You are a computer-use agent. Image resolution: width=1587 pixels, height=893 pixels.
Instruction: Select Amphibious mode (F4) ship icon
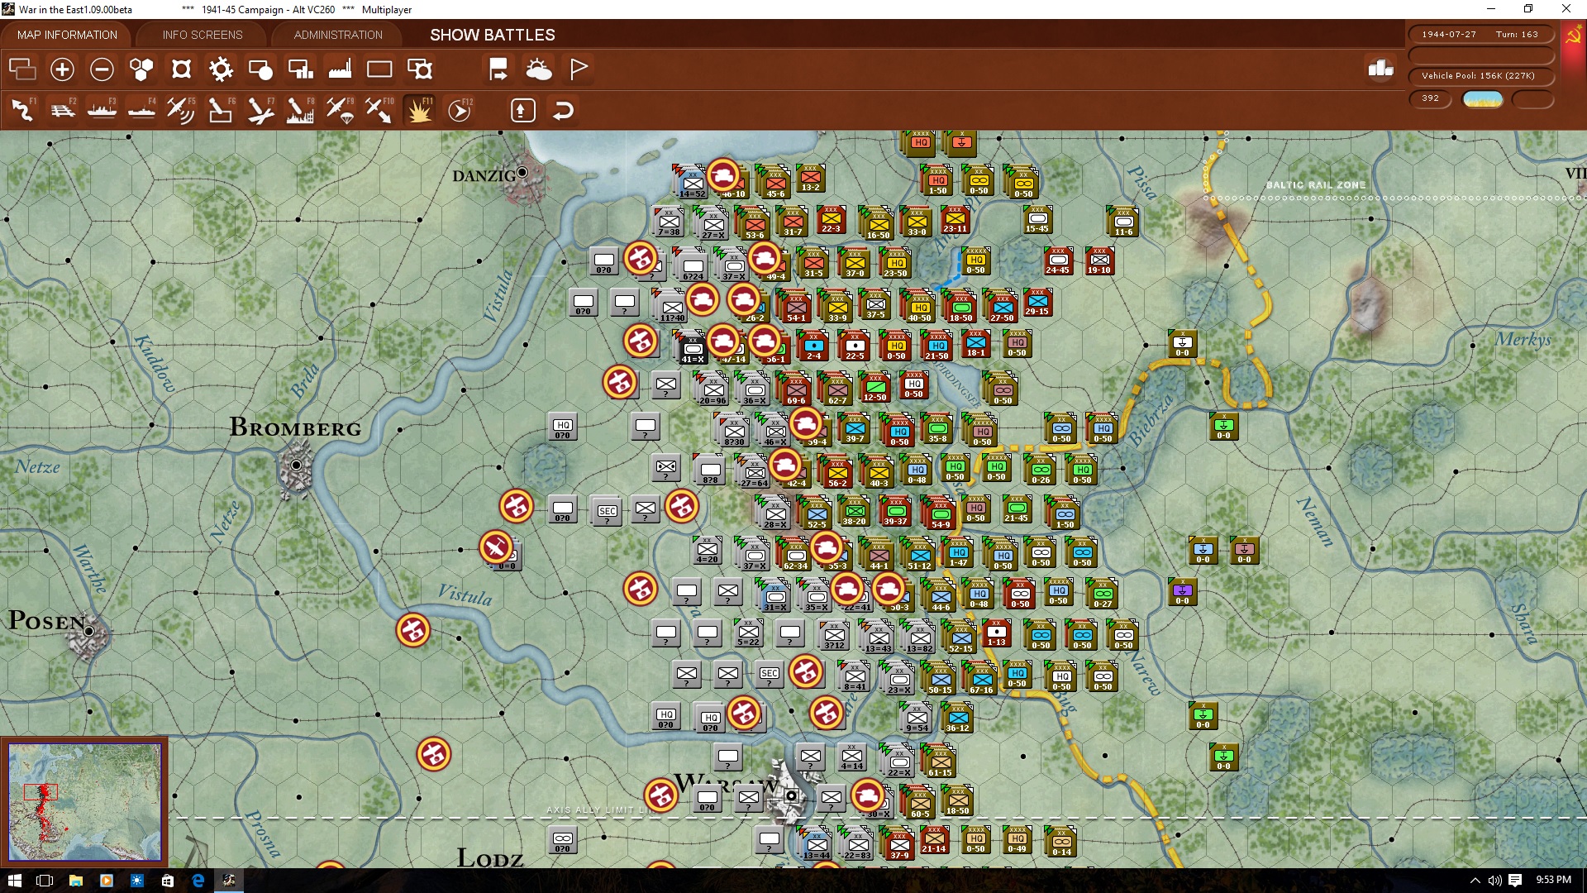(141, 110)
